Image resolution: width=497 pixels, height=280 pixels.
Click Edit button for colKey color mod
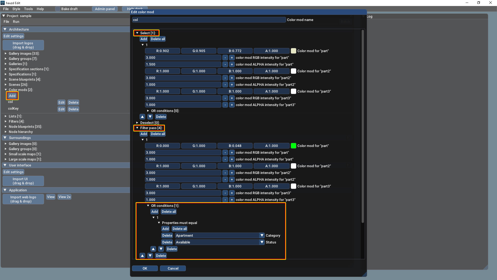click(61, 109)
